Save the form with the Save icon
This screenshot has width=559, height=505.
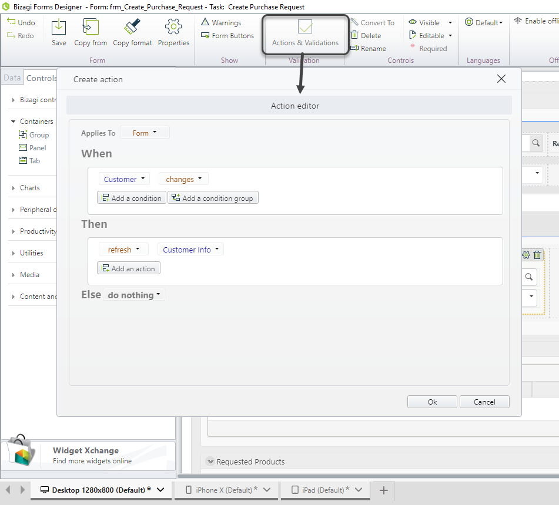pos(59,27)
